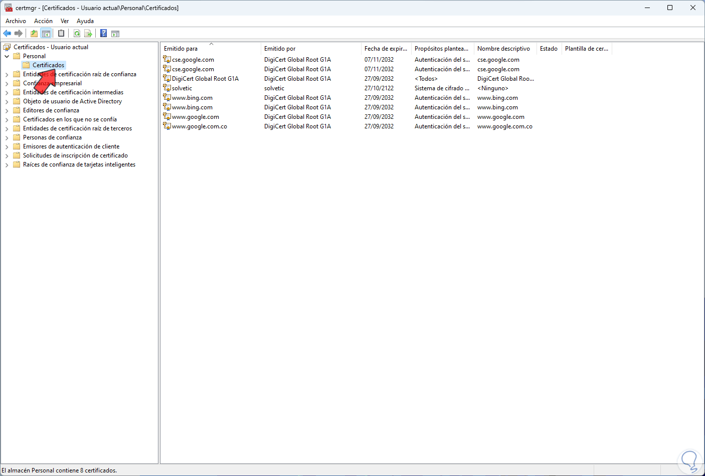Click the Personal folder icon
Image resolution: width=705 pixels, height=476 pixels.
[x=17, y=56]
